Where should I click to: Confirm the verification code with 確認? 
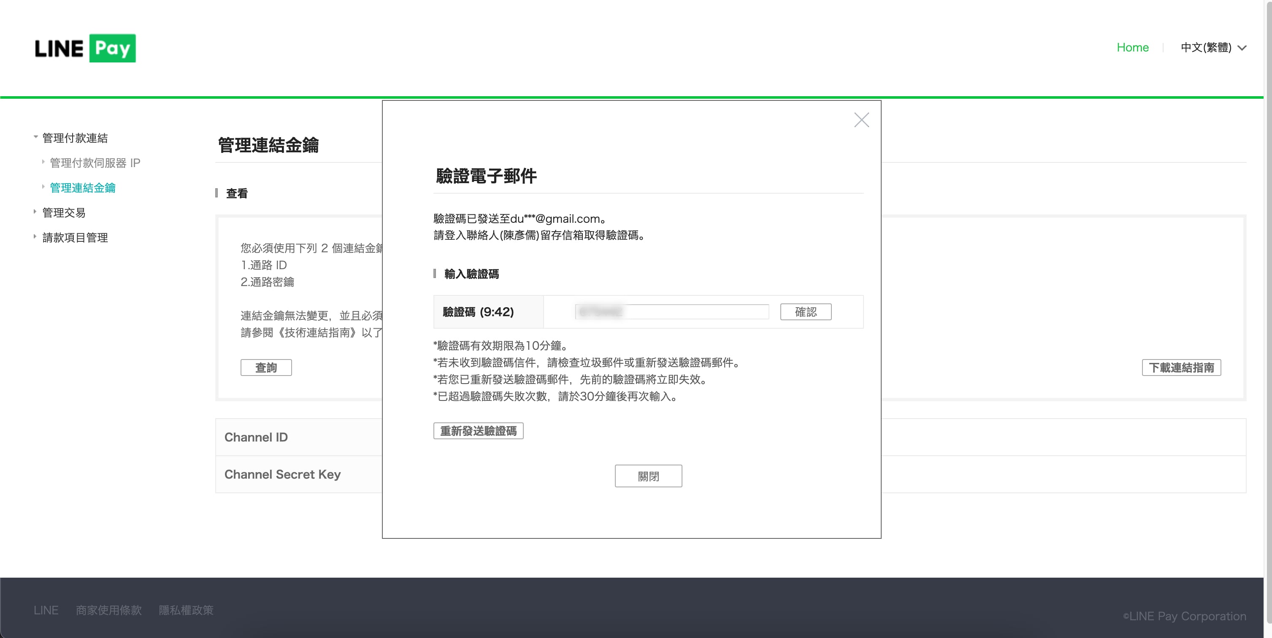tap(805, 311)
